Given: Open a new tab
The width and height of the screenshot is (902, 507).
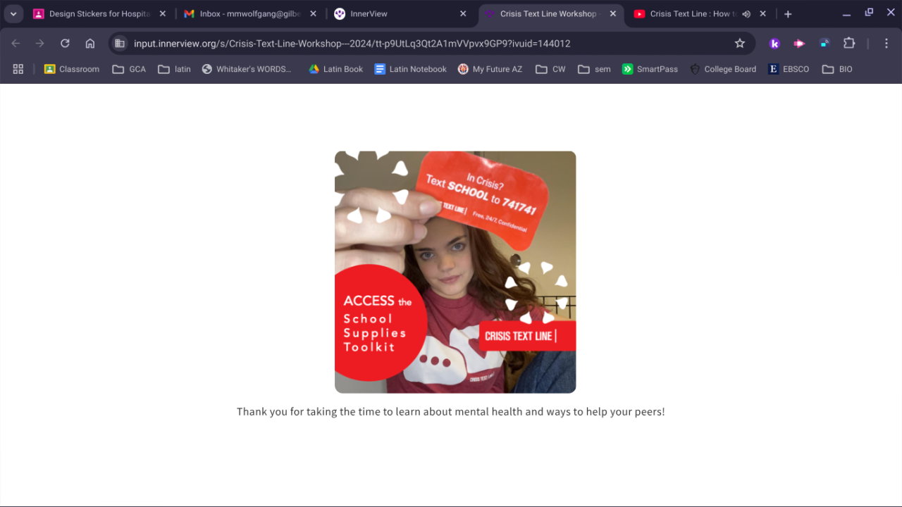Looking at the screenshot, I should pos(788,14).
